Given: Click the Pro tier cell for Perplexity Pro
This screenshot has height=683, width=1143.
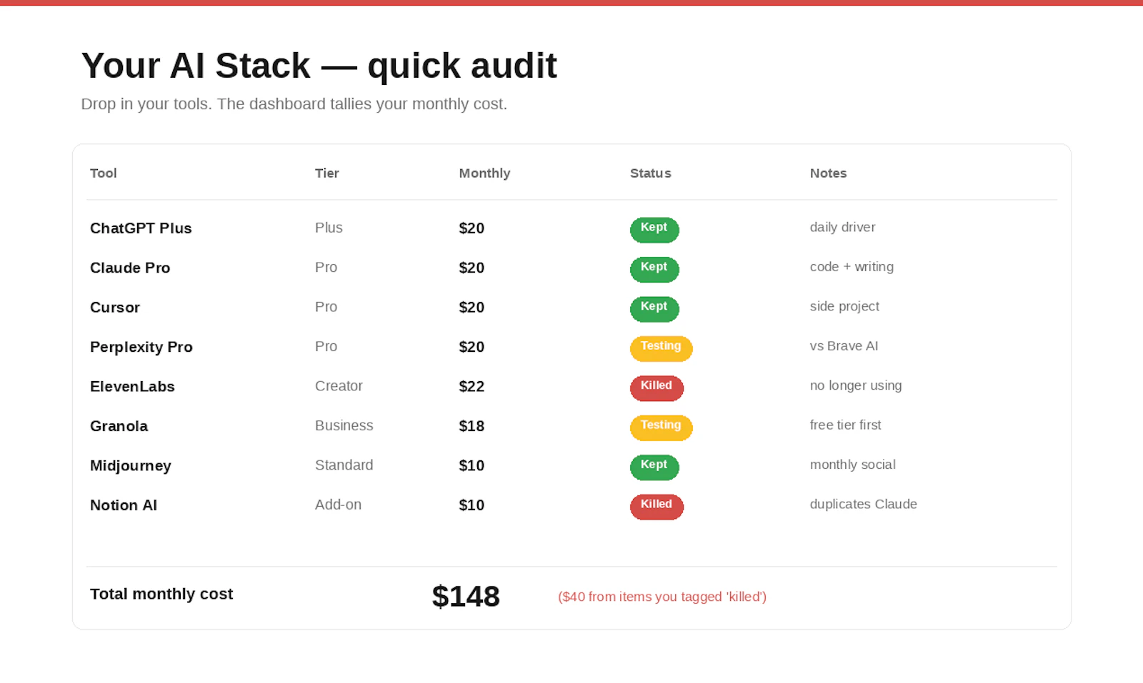Looking at the screenshot, I should [326, 346].
